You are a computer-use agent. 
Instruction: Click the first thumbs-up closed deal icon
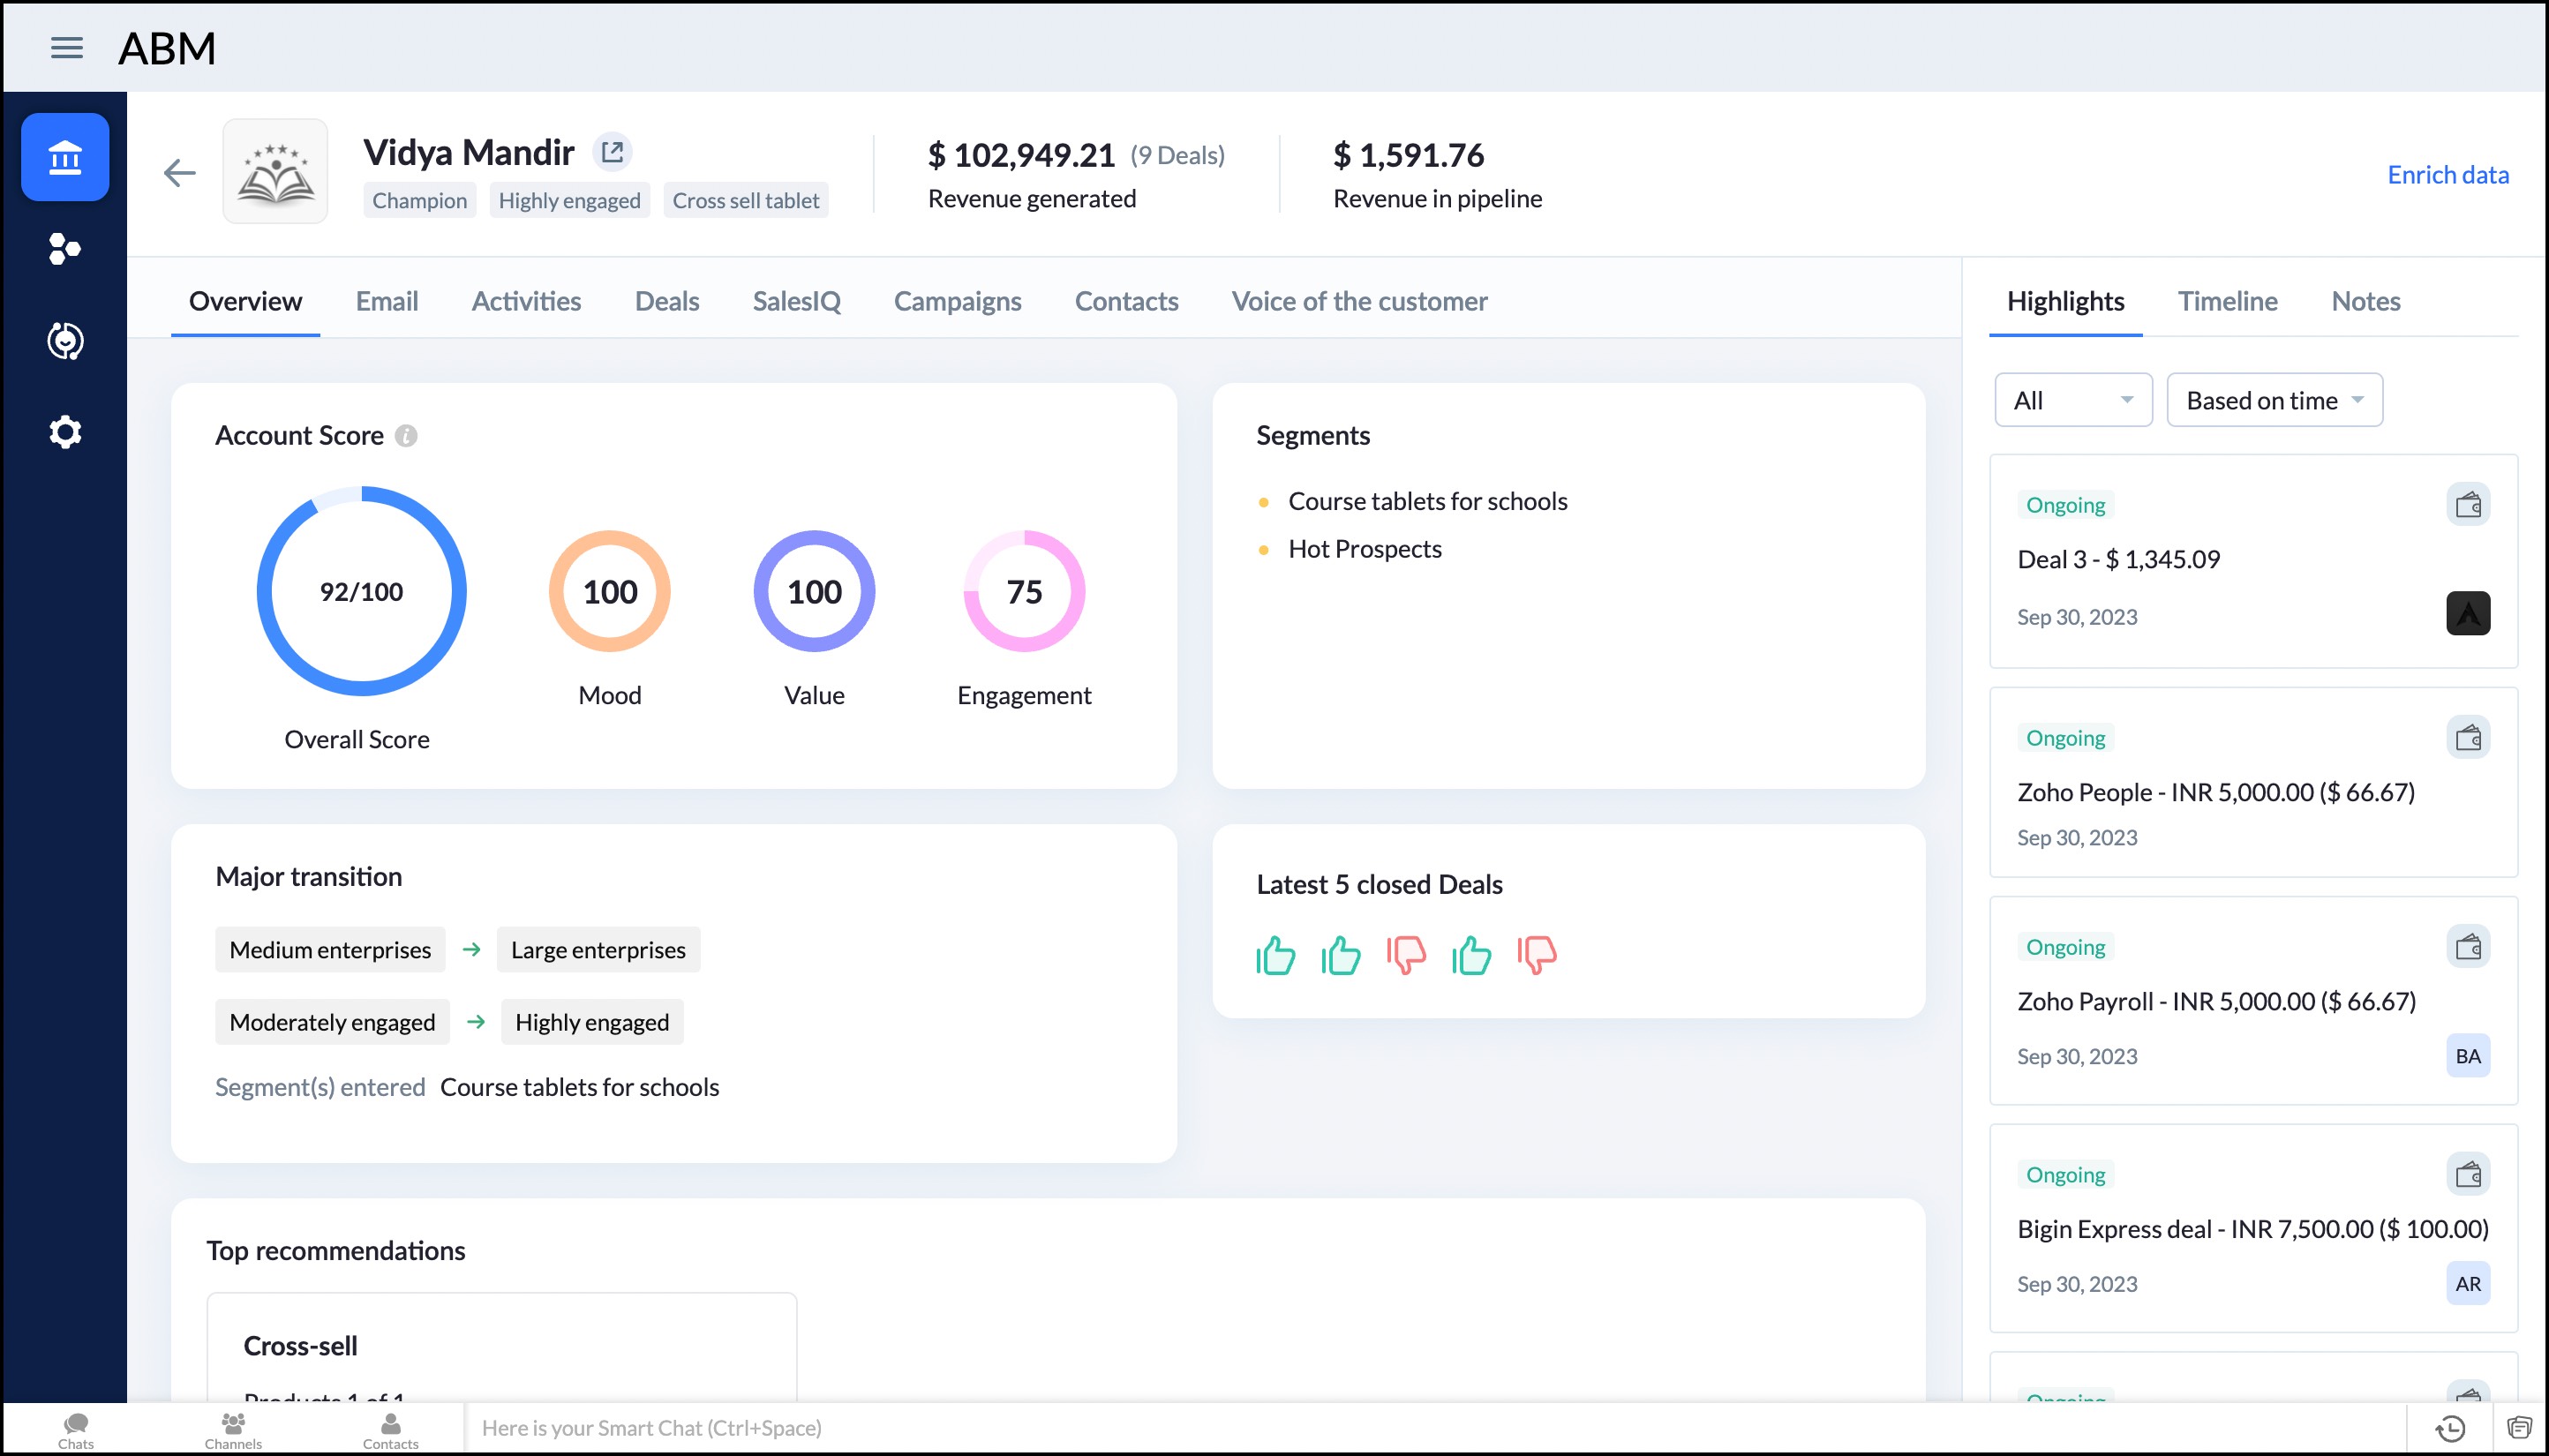pos(1275,955)
